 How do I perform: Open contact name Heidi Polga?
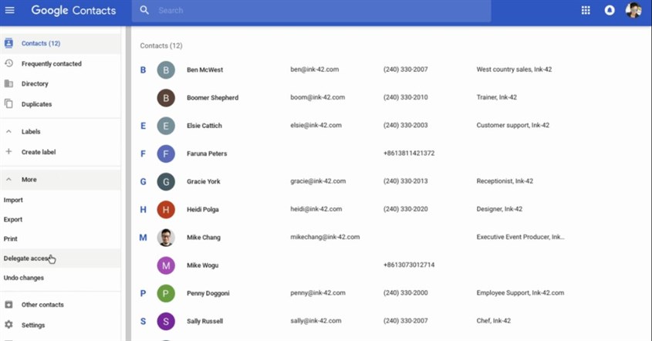[202, 210]
